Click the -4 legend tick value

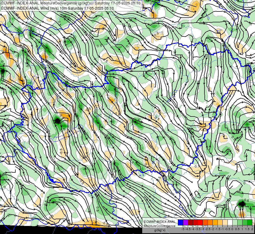(x=193, y=229)
